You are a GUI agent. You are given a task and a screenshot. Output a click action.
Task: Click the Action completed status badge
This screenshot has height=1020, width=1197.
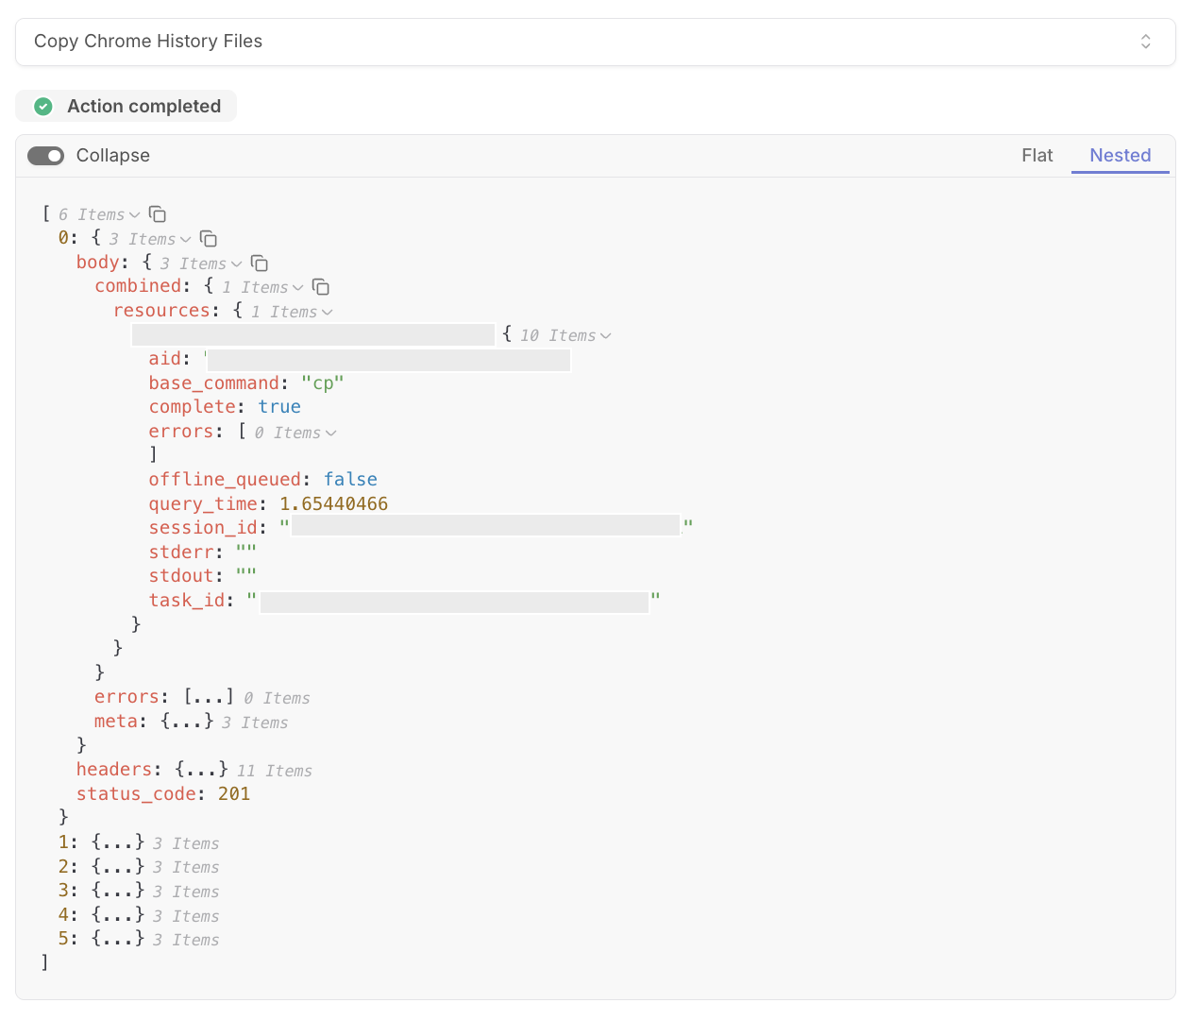pyautogui.click(x=126, y=106)
